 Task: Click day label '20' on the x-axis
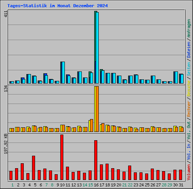[119, 185]
